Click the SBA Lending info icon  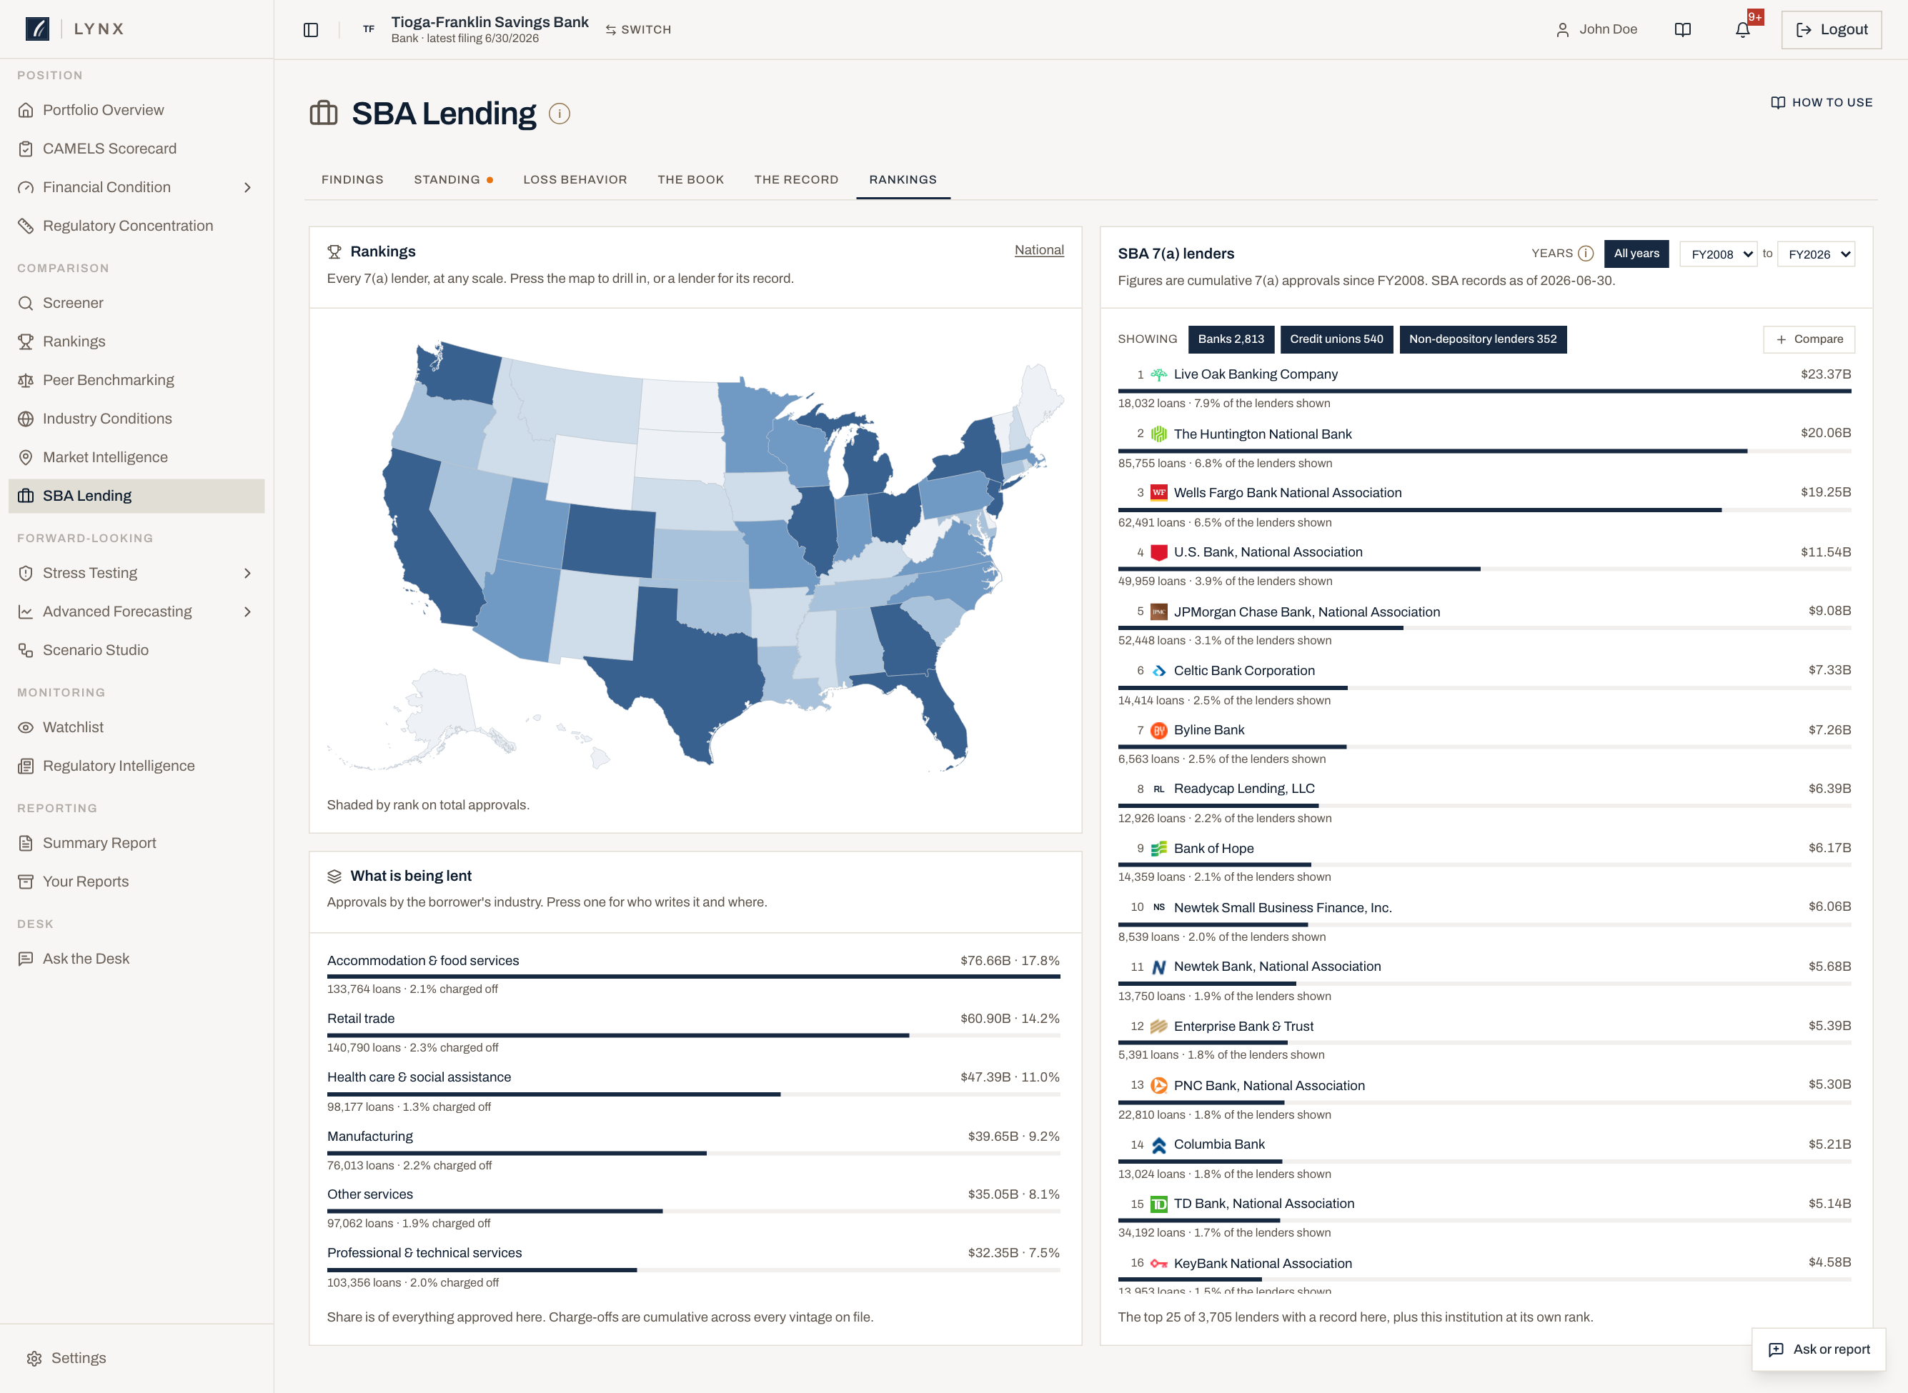[560, 114]
